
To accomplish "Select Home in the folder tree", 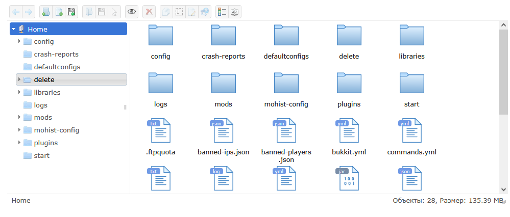I will (68, 29).
